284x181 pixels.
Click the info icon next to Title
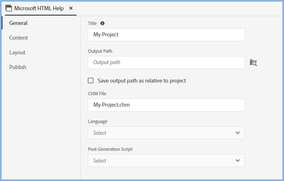102,24
